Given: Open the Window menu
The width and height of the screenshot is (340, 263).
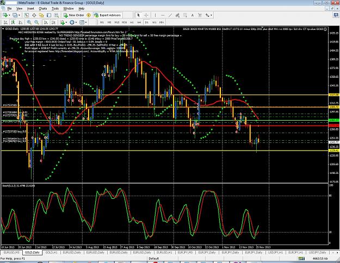Looking at the screenshot, I should point(69,9).
